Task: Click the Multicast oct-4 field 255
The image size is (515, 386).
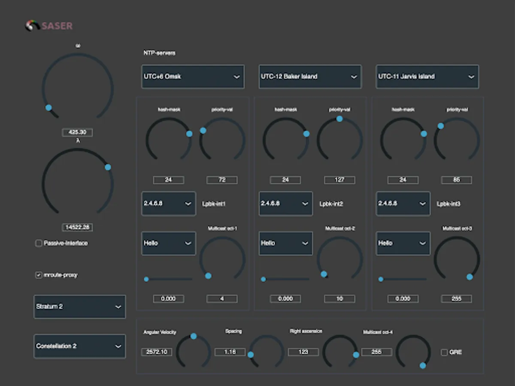Action: coord(377,352)
